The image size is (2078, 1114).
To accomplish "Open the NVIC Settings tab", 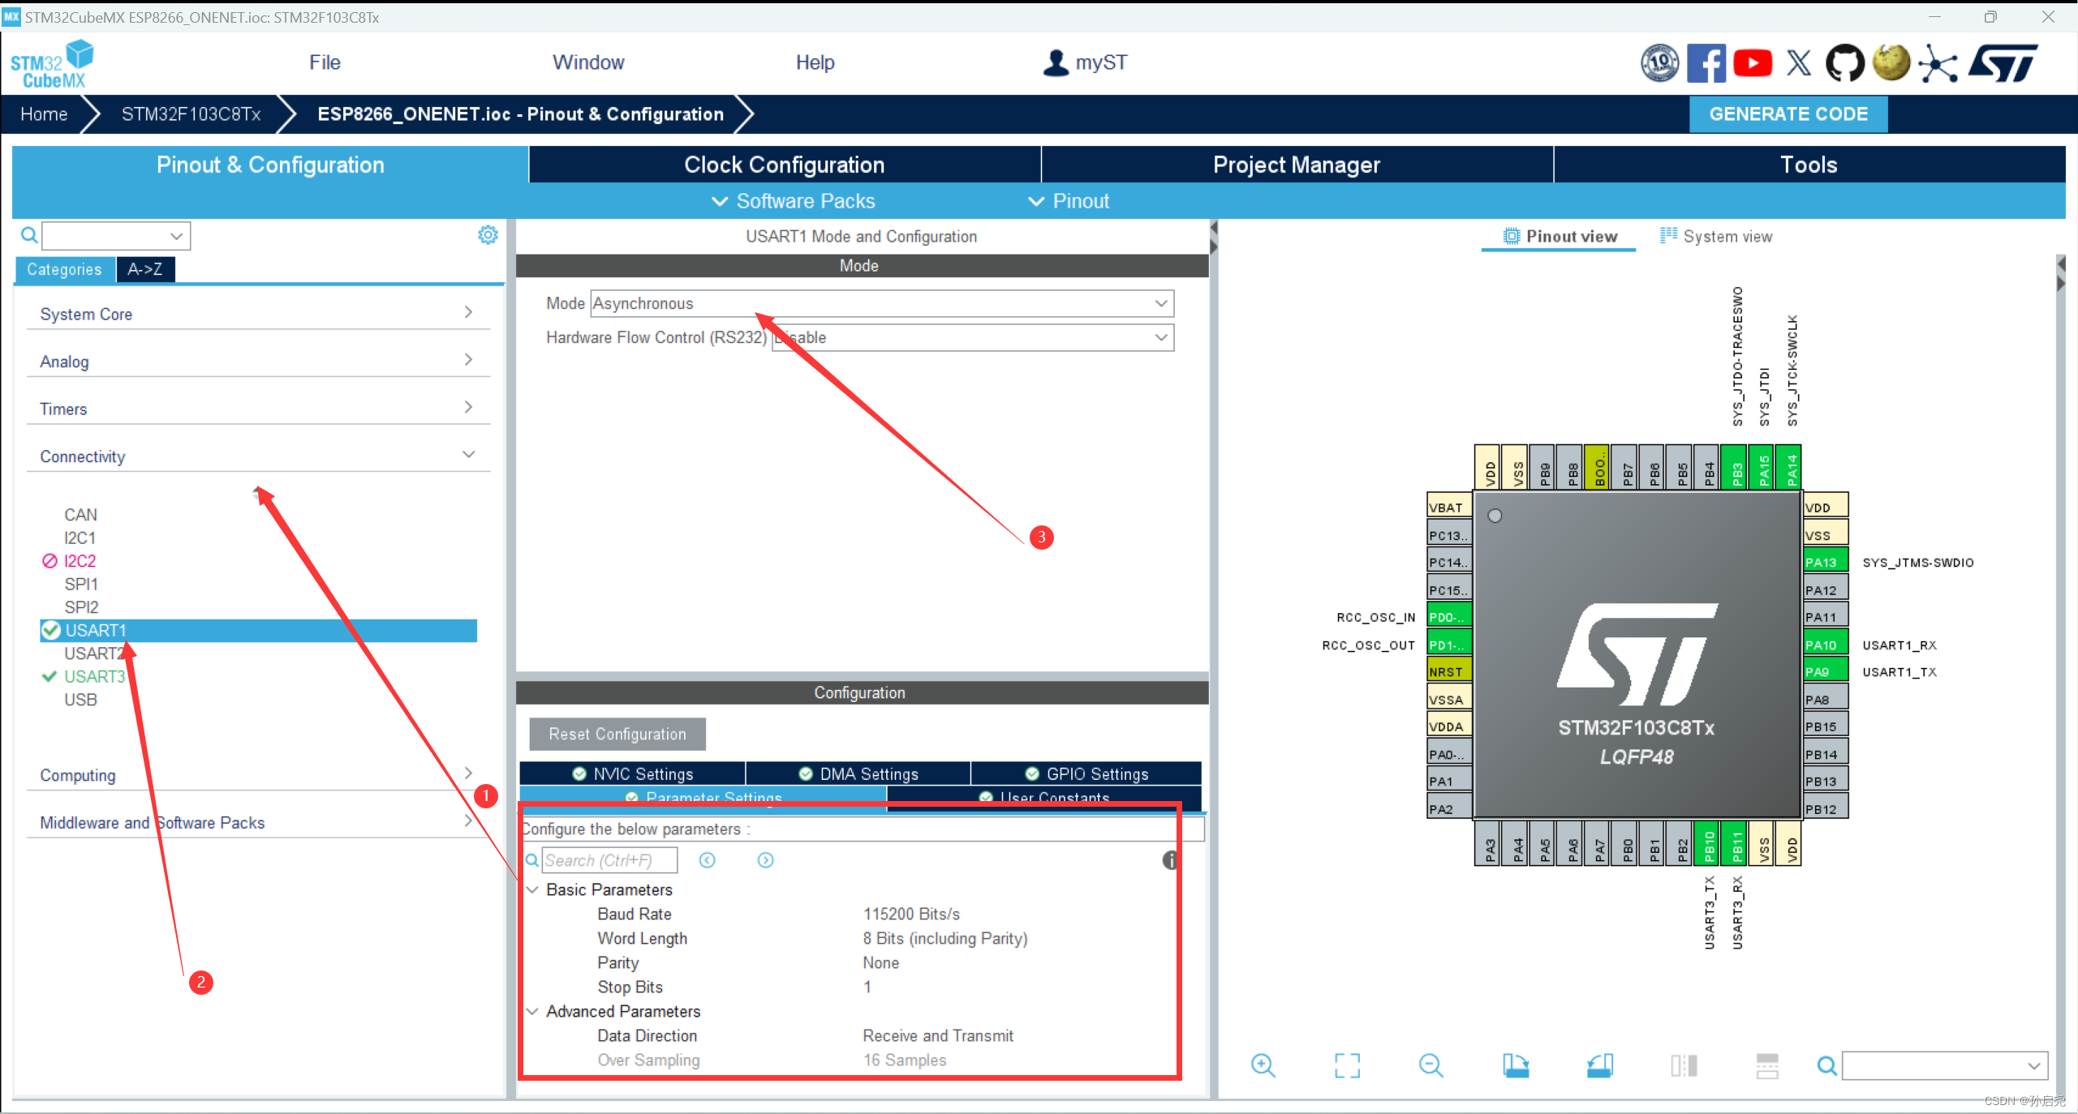I will coord(633,773).
